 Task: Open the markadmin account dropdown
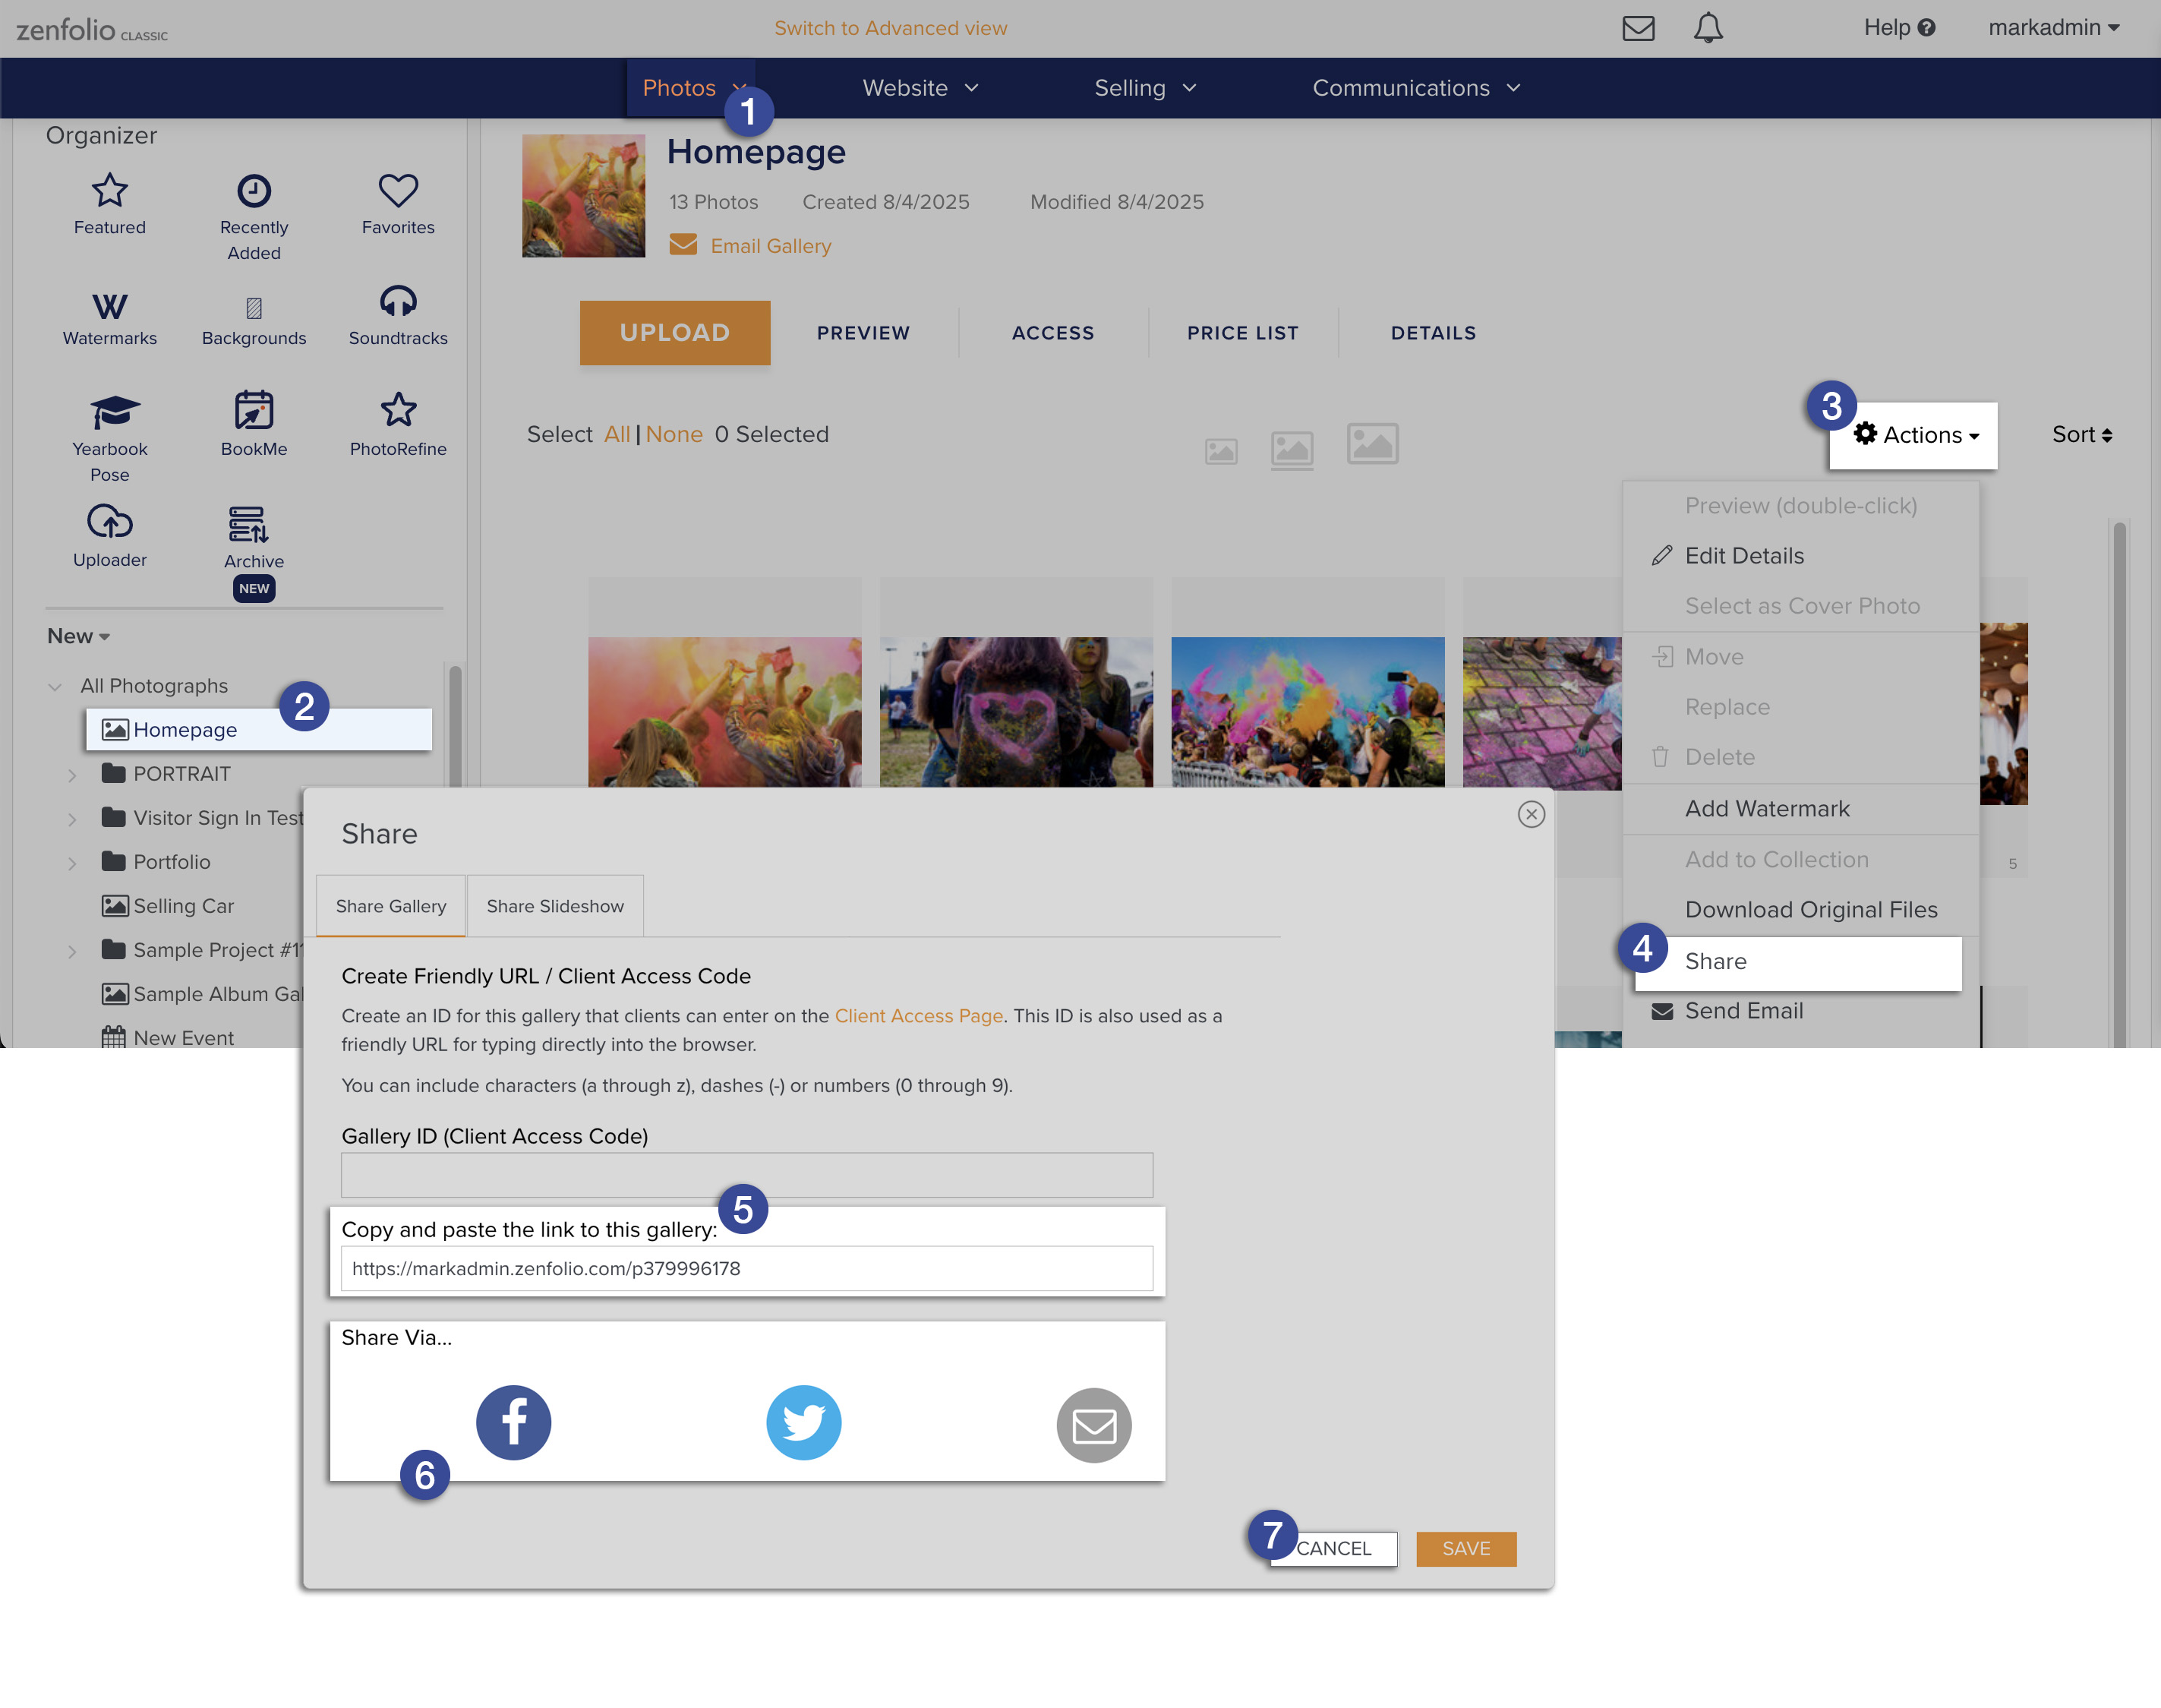2054,28
